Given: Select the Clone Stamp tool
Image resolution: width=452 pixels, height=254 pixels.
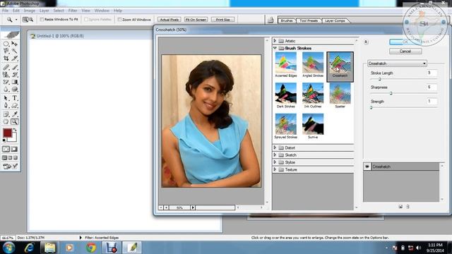Looking at the screenshot, I should [x=6, y=75].
